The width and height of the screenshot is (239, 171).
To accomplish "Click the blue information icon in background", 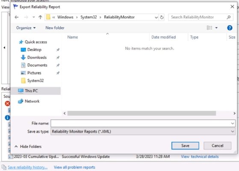I will coord(7,118).
